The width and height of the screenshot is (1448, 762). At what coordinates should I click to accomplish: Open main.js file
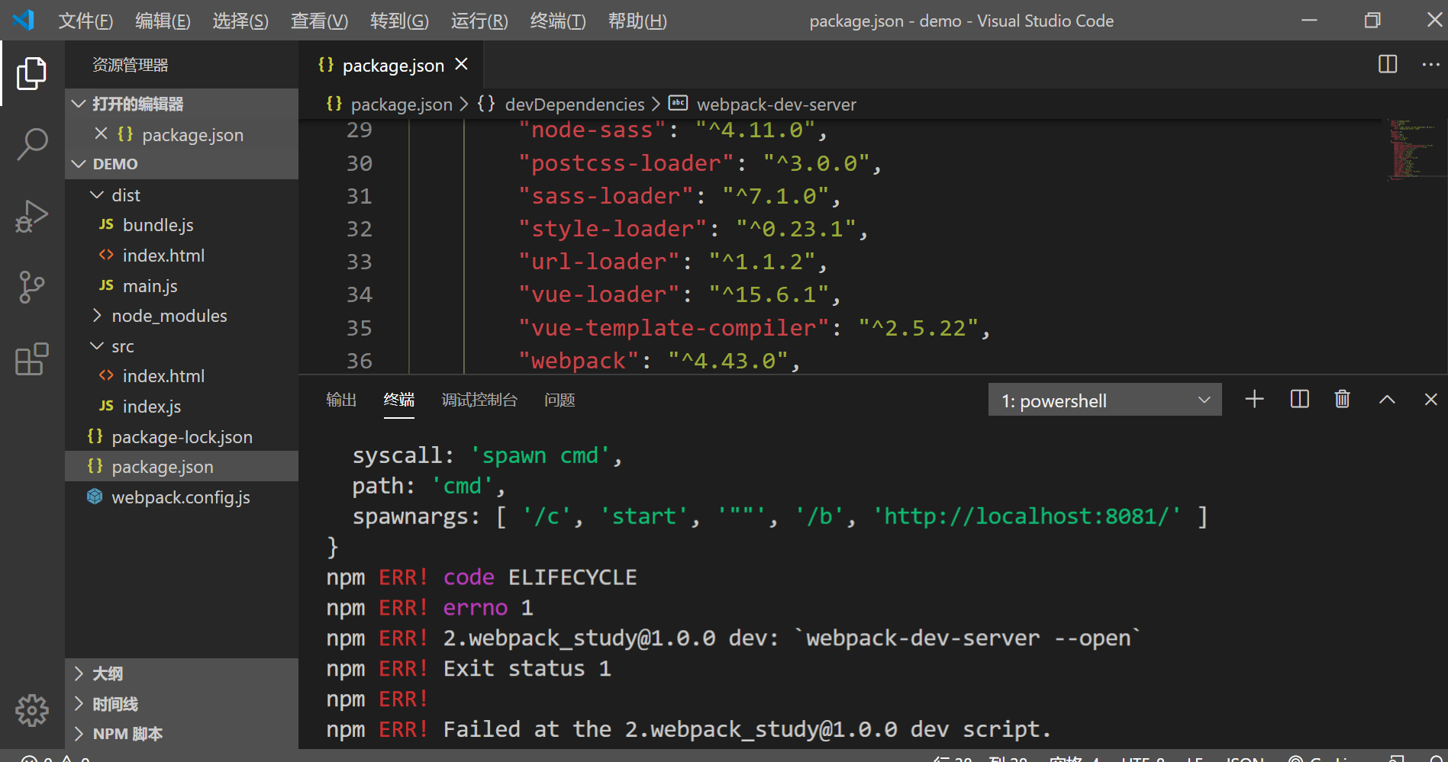pyautogui.click(x=182, y=286)
